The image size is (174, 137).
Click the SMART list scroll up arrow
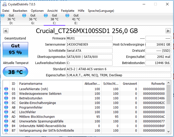tap(168, 83)
